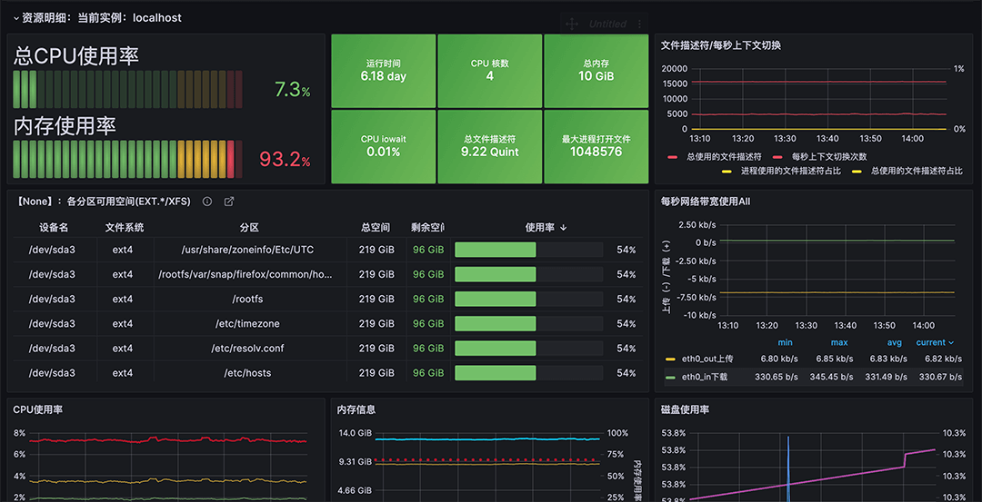Click the 内存使用率 bar gauge
The image size is (982, 502).
[x=128, y=160]
